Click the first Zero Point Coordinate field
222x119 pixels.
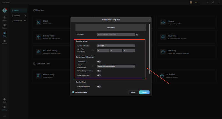[103, 50]
